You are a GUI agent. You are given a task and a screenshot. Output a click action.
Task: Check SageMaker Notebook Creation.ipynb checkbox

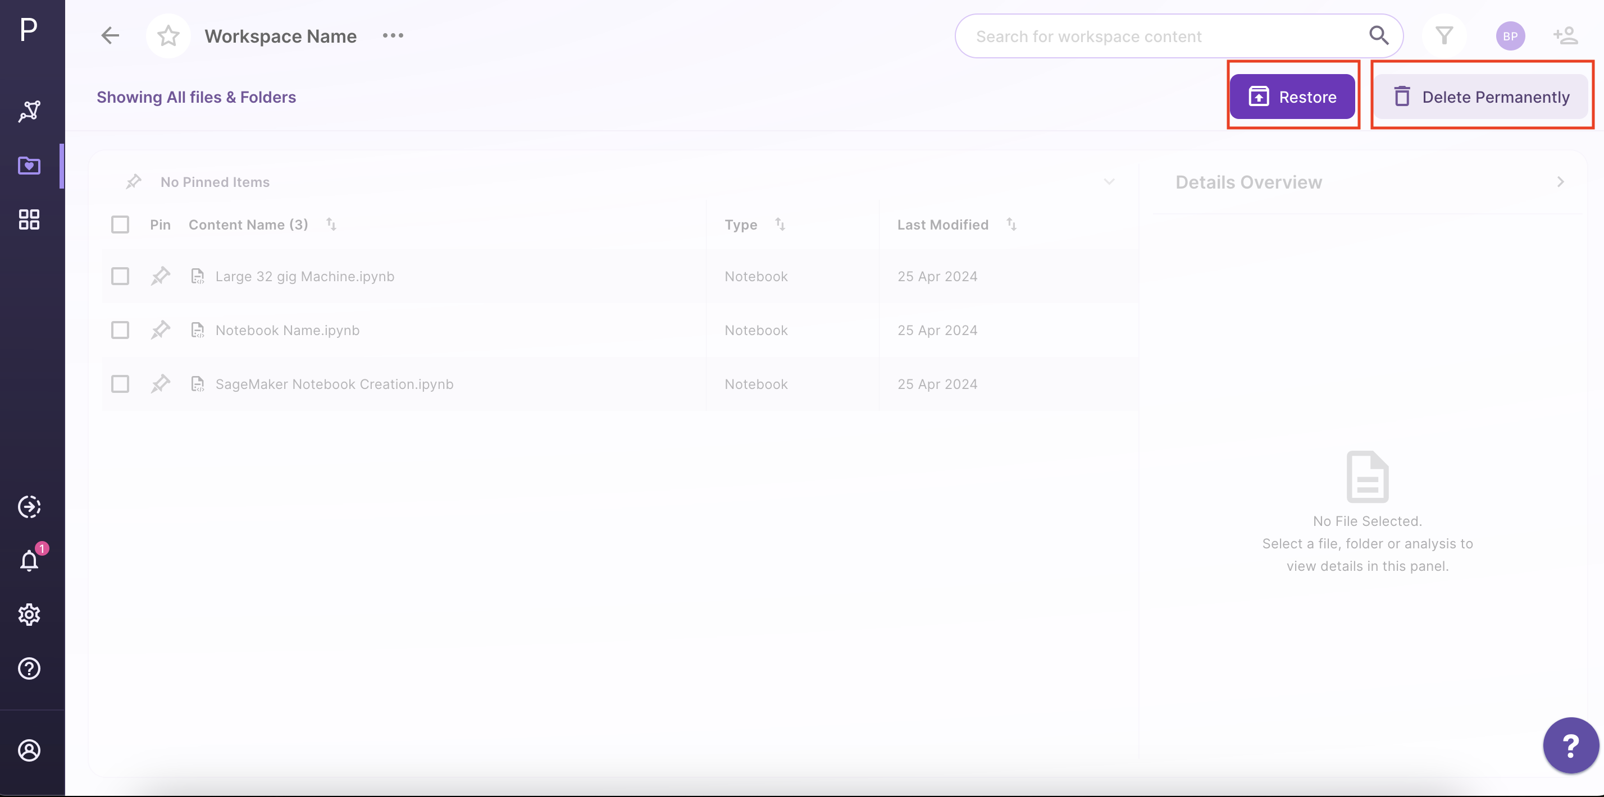click(x=120, y=384)
